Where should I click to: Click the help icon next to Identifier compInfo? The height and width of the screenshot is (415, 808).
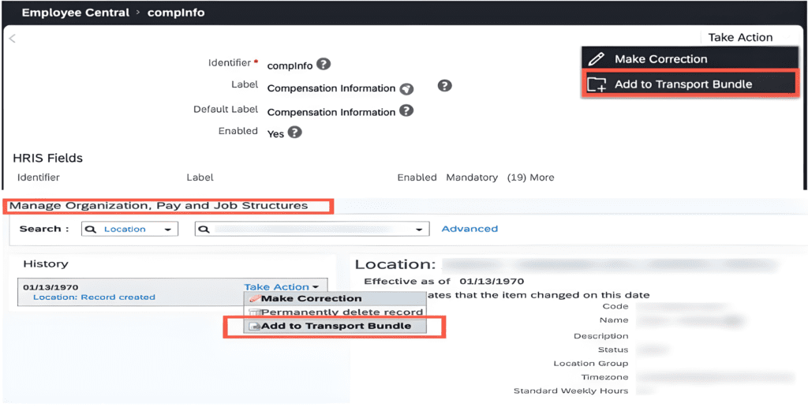(x=323, y=65)
